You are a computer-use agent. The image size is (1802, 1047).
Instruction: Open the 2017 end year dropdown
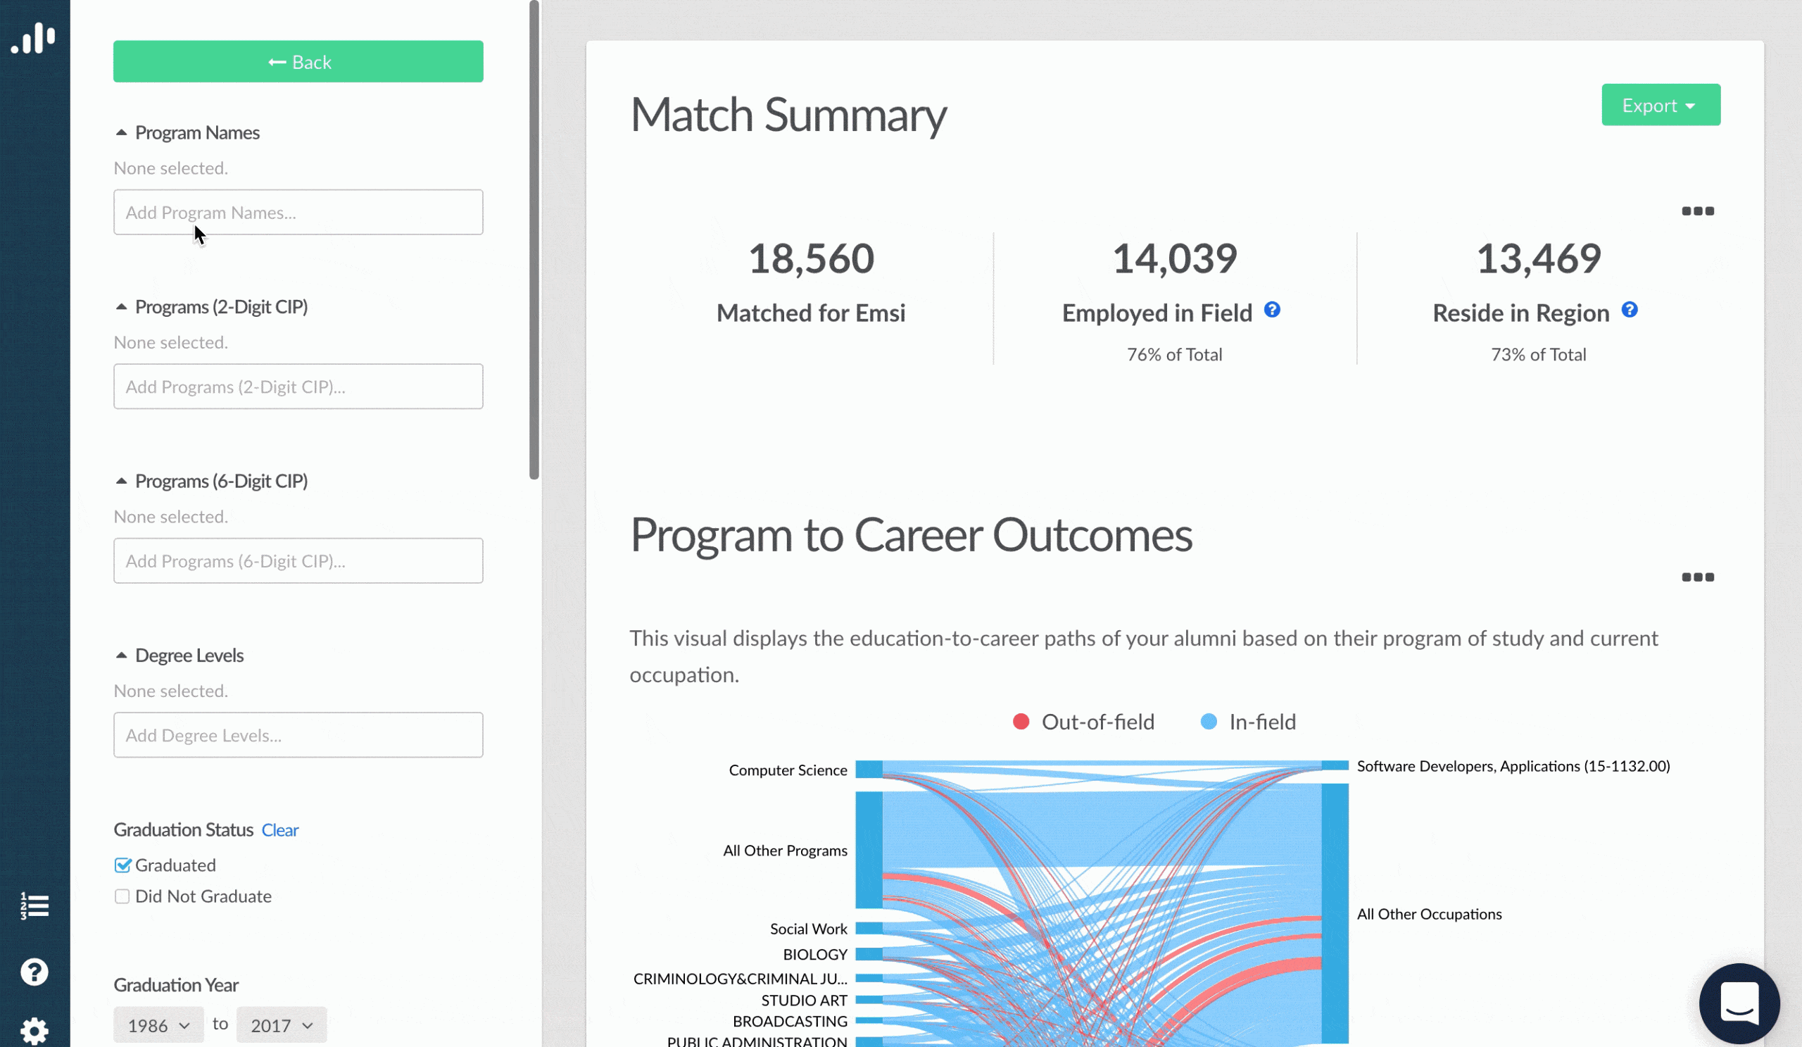[x=281, y=1026]
